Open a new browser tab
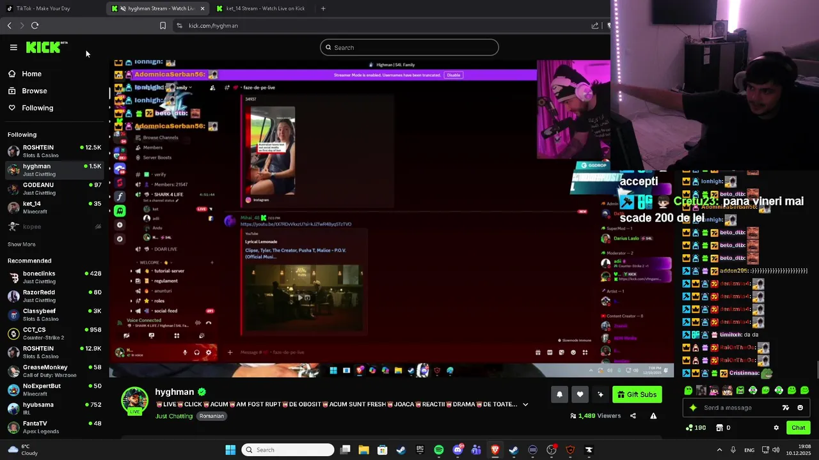 click(323, 8)
